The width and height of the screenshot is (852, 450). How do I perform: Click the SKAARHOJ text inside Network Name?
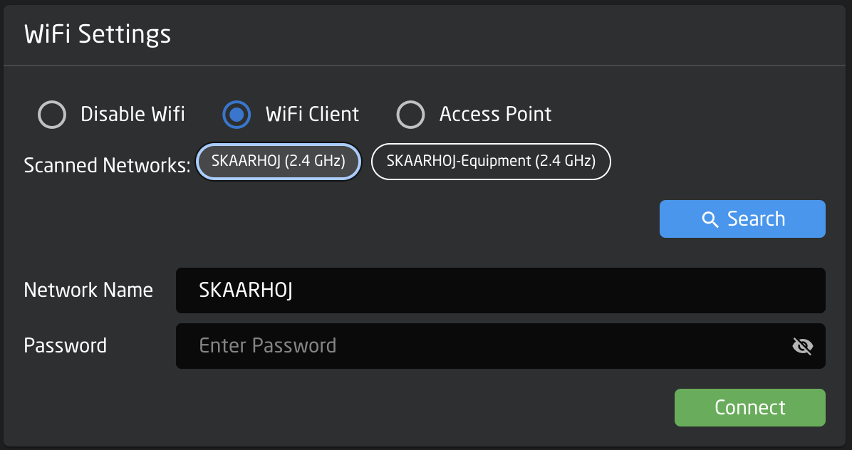point(246,291)
